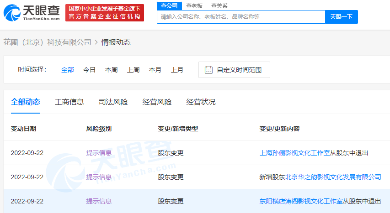The height and width of the screenshot is (213, 390).
Task: Select the 查老板 search tab
Action: (194, 6)
